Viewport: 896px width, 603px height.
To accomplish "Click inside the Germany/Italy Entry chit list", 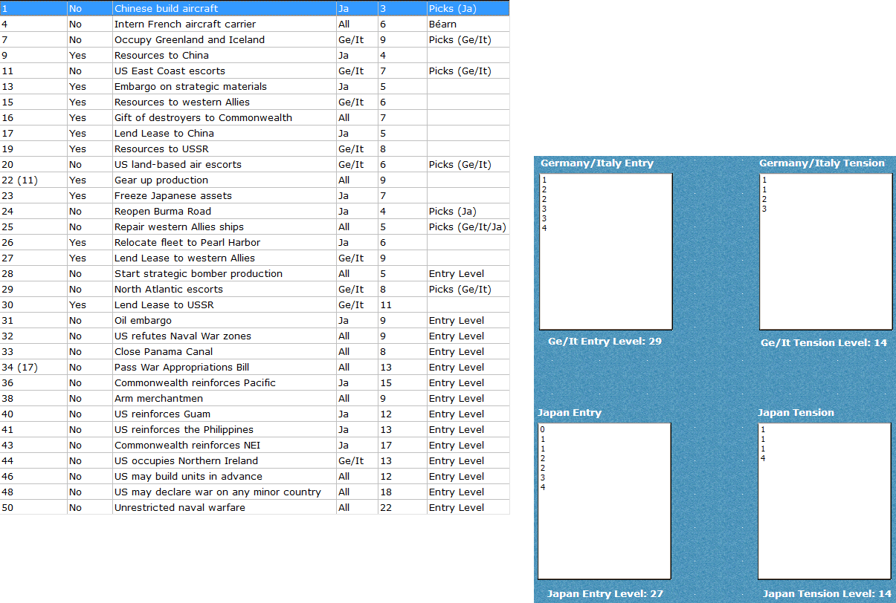I will [606, 252].
